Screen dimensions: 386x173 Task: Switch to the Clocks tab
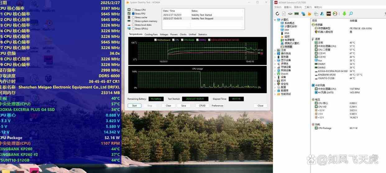pos(183,34)
